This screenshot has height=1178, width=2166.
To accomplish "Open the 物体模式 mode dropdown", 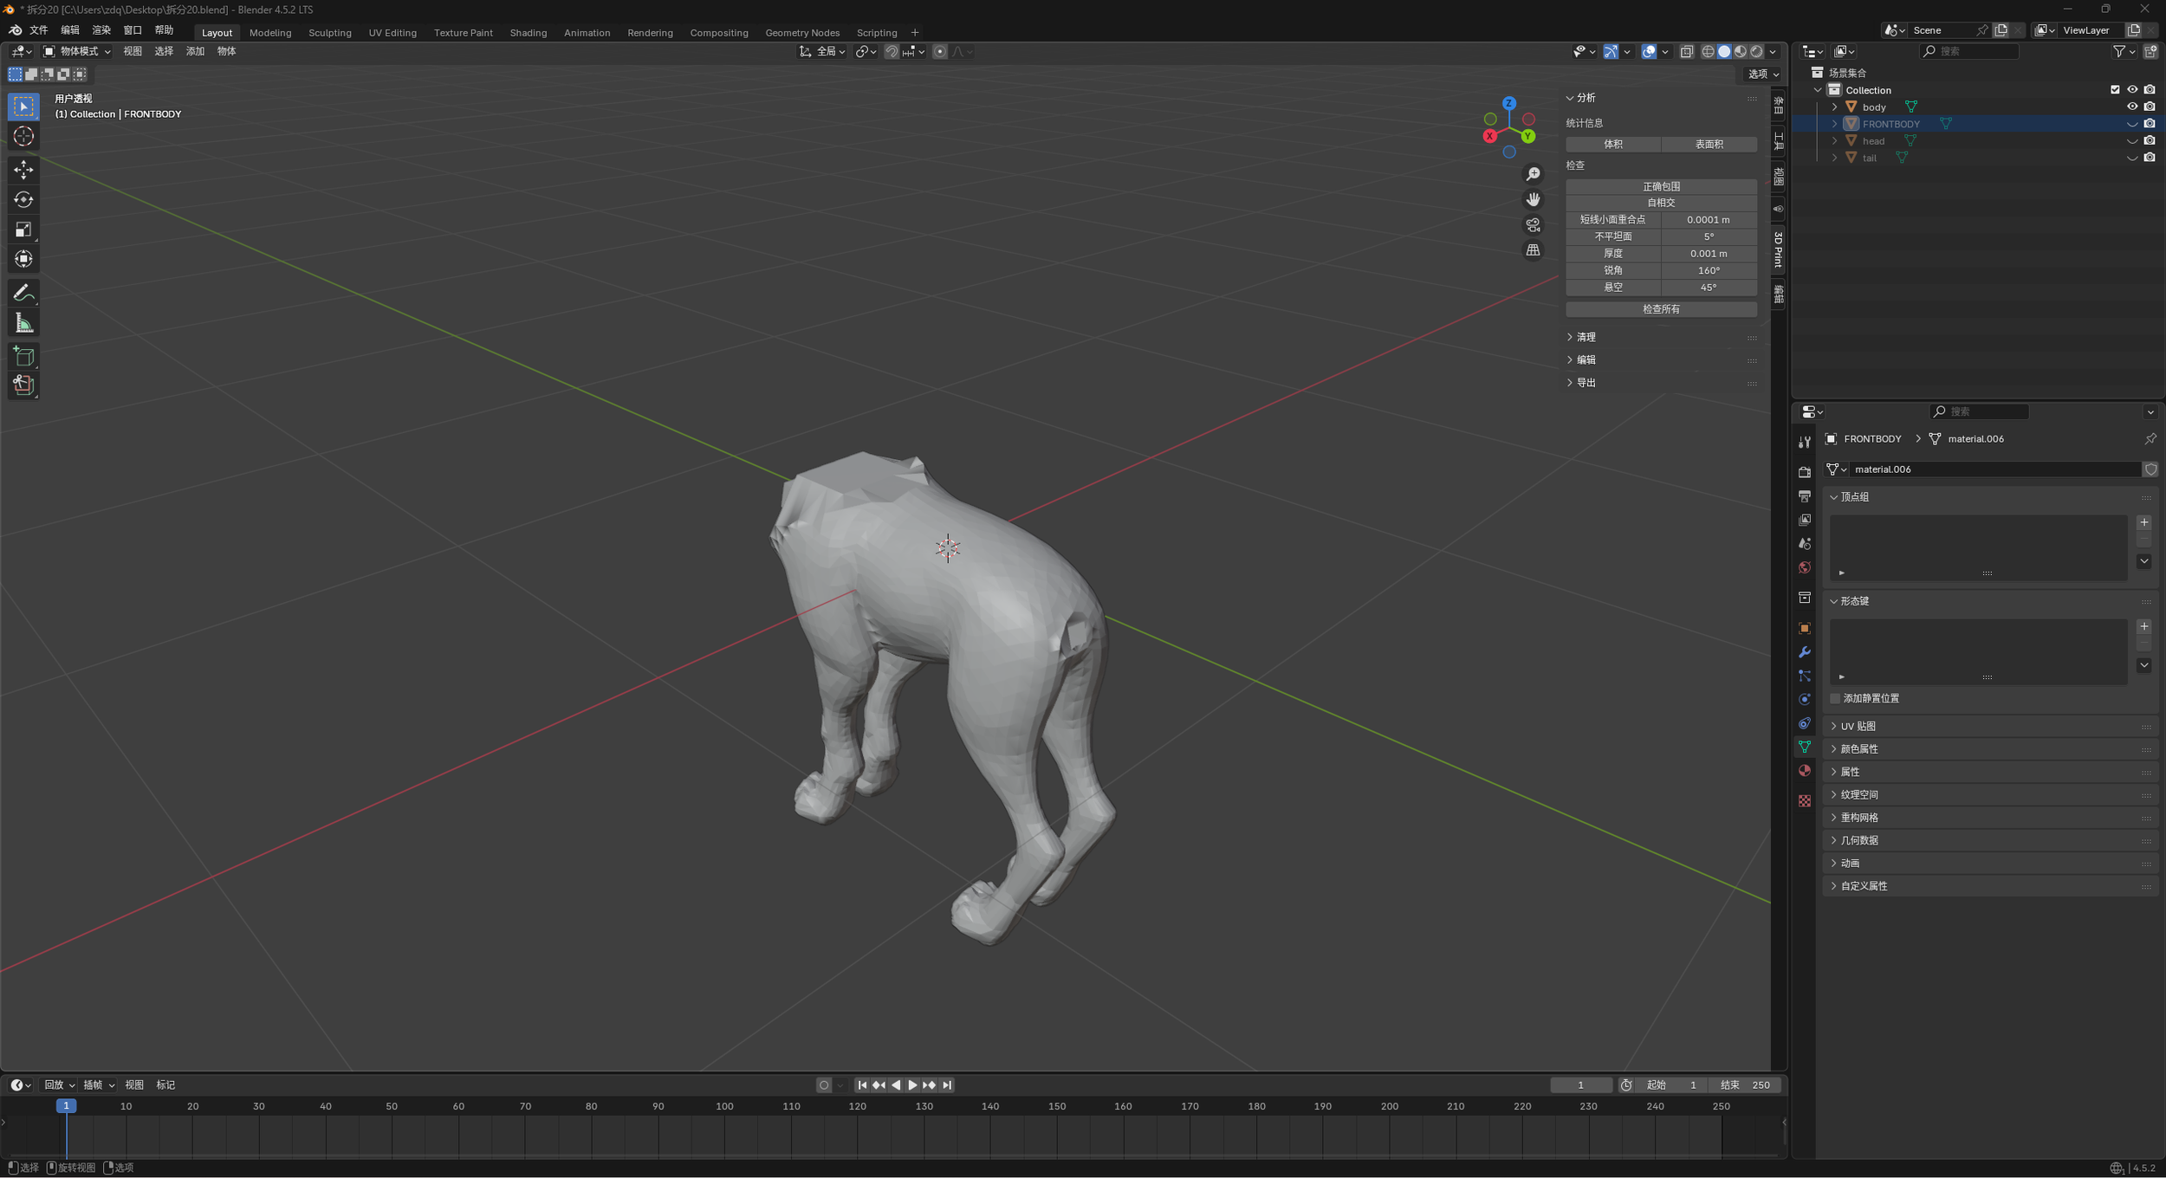I will [x=77, y=52].
